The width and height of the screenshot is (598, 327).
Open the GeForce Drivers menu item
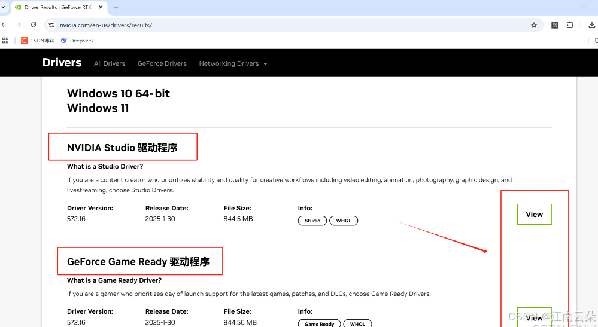click(x=162, y=63)
